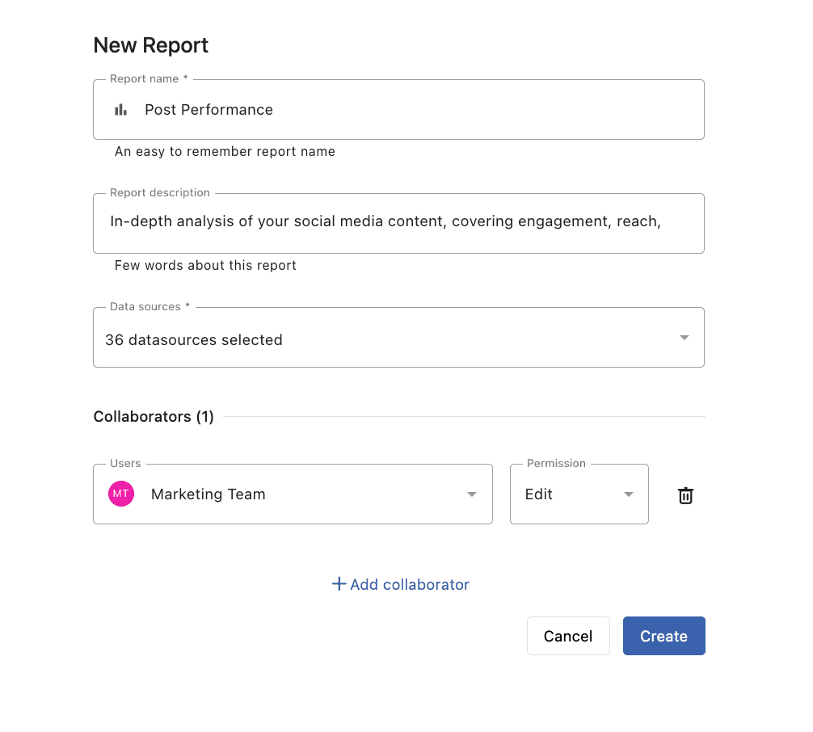Click the 'Data sources *' field label
The height and width of the screenshot is (732, 813).
150,307
